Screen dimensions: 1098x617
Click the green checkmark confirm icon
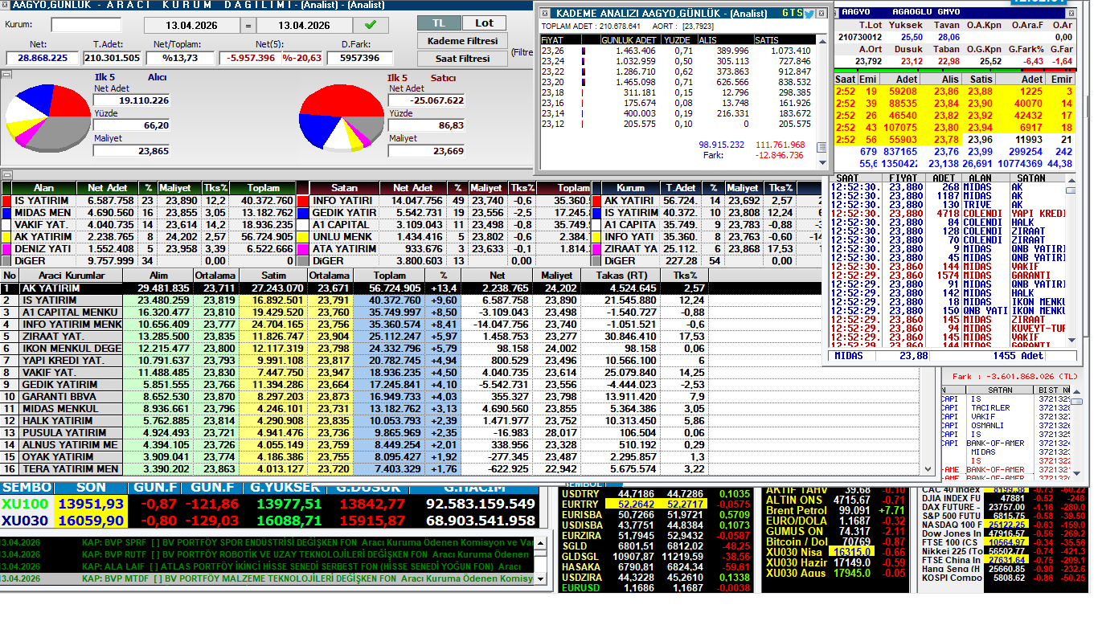tap(371, 26)
